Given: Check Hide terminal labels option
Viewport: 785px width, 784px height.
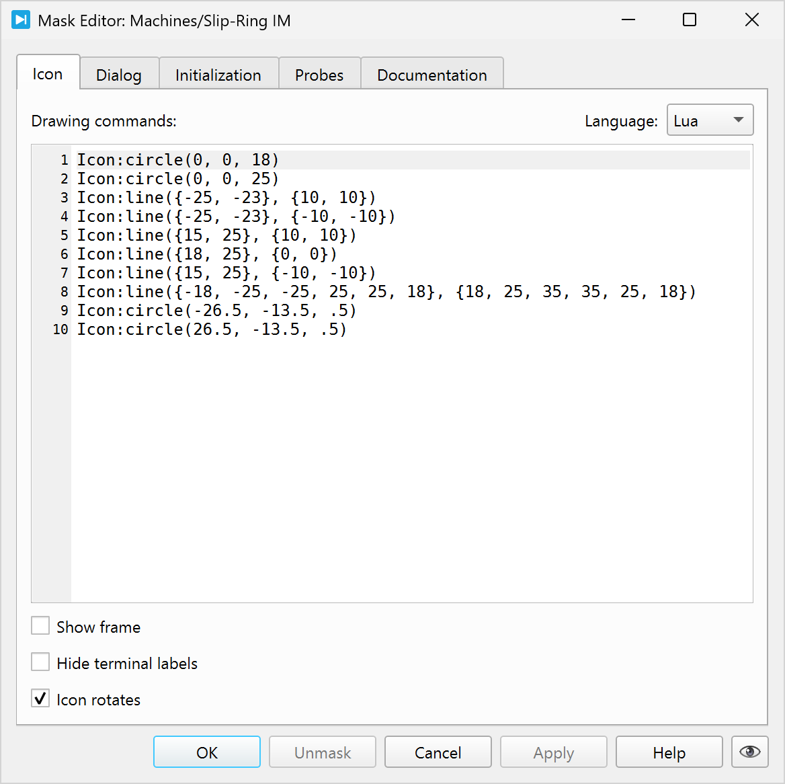Looking at the screenshot, I should [x=41, y=663].
